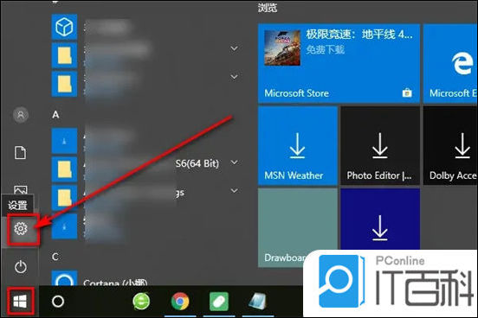This screenshot has height=318, width=478.
Task: Click the MSN Weather tile
Action: 298,146
